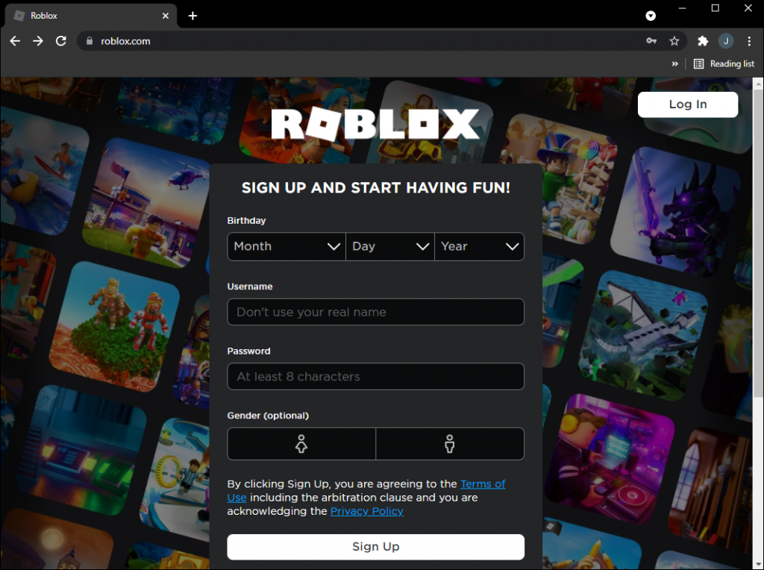764x570 pixels.
Task: Show hidden bookmarks with double chevron
Action: (674, 64)
